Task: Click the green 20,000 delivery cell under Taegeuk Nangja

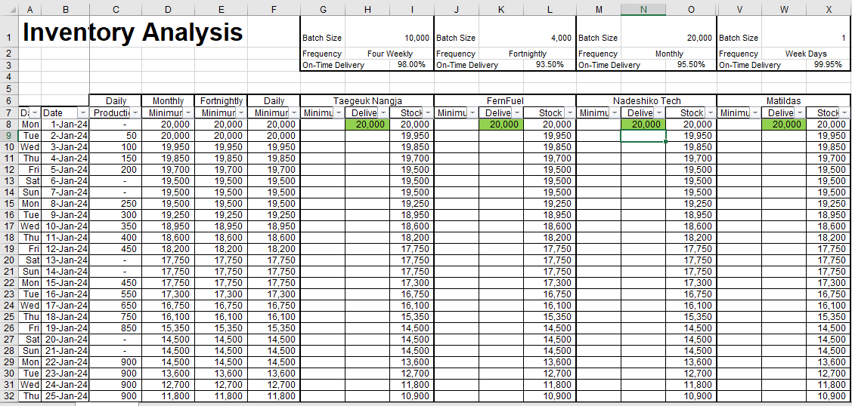Action: click(367, 124)
